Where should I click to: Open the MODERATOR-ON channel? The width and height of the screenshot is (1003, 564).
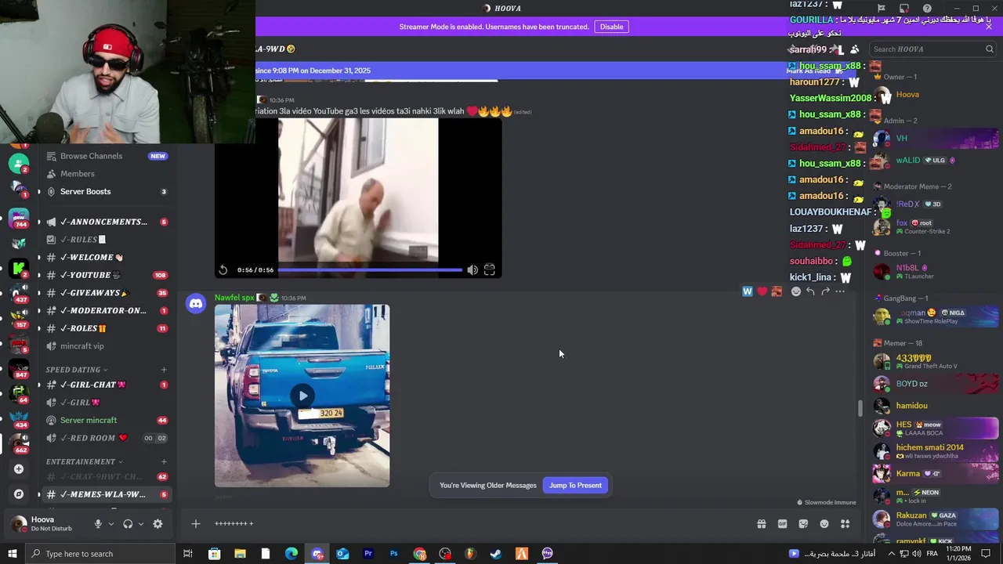coord(103,310)
